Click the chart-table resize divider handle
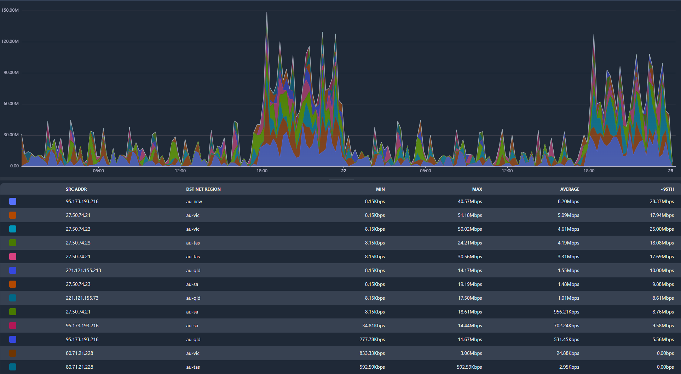This screenshot has height=374, width=681. (x=341, y=179)
